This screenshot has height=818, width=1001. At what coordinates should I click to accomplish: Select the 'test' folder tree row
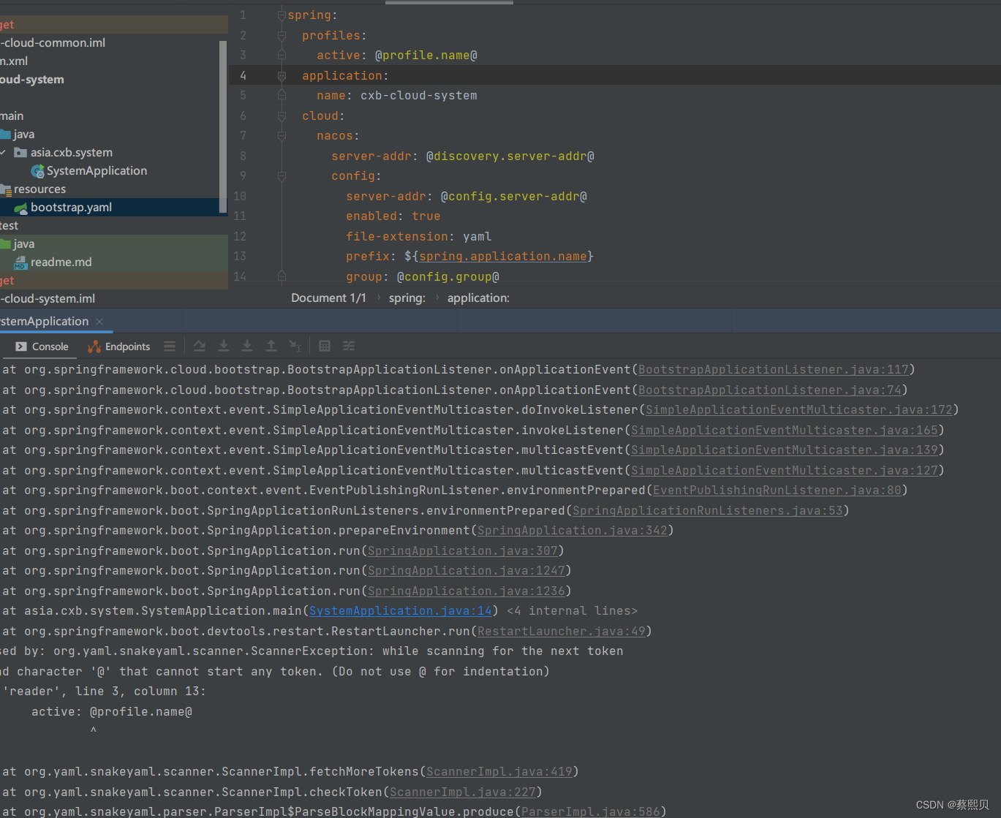click(x=113, y=226)
